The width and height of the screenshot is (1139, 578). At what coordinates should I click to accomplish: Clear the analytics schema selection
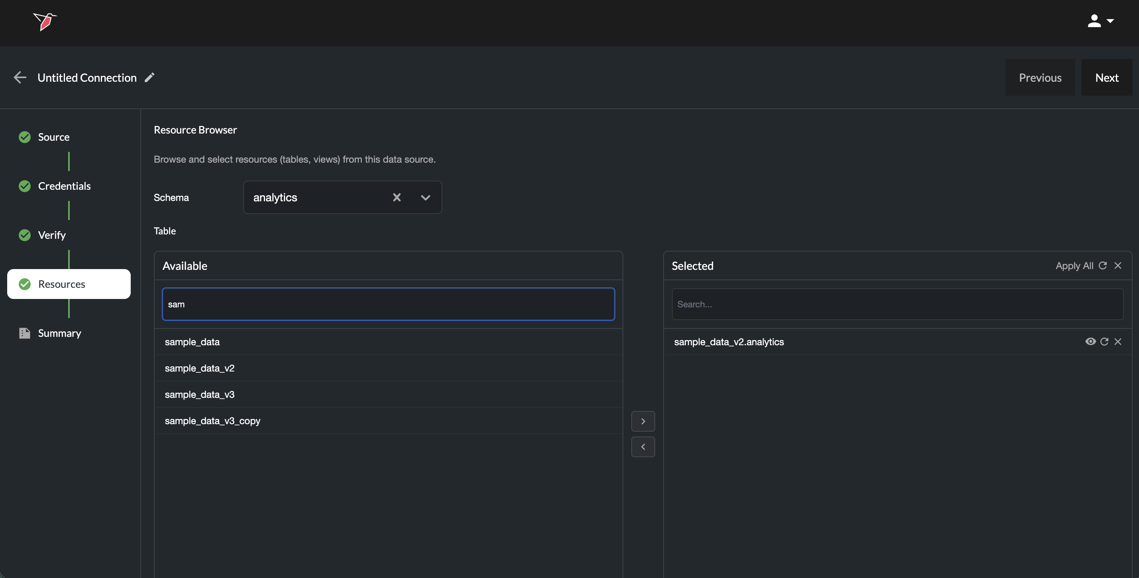(x=397, y=197)
